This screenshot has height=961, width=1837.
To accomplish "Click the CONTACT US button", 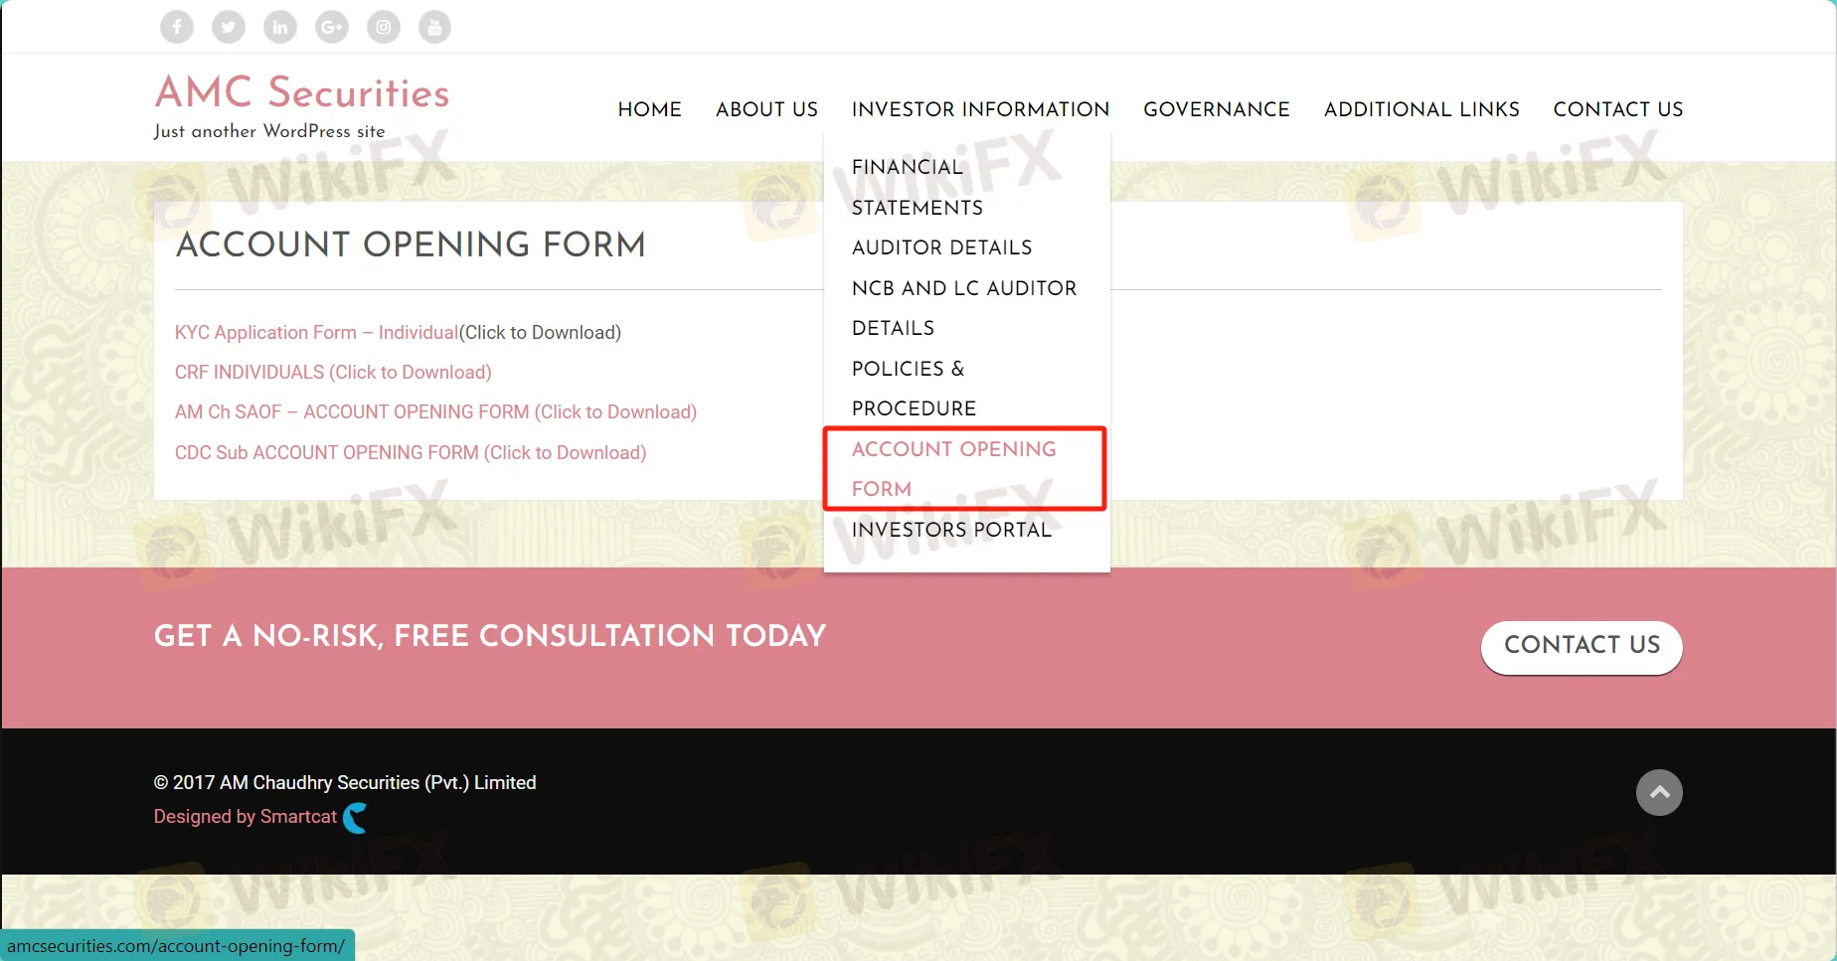I will (1581, 647).
